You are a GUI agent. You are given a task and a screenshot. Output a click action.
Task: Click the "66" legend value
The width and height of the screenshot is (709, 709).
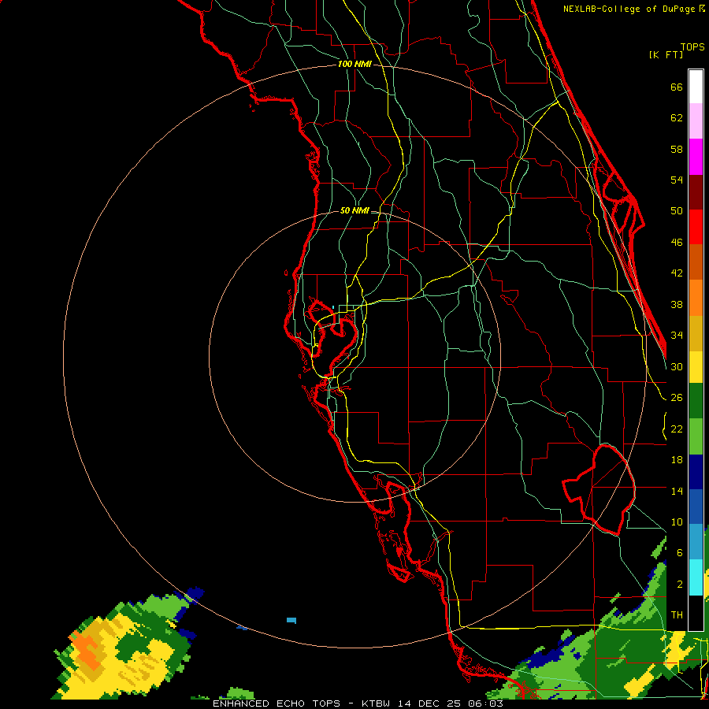pos(677,87)
